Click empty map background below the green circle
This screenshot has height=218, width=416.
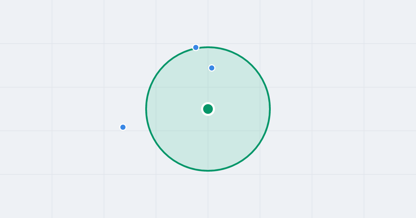click(x=208, y=194)
